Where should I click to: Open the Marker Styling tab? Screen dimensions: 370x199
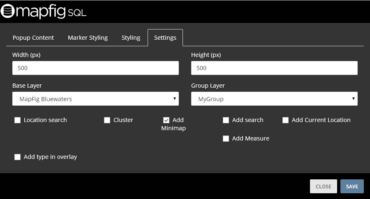(x=88, y=38)
